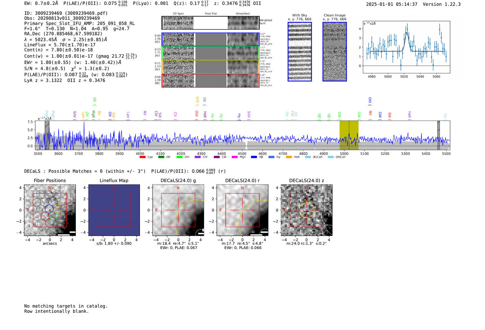Click the red Lyα legend swatch
Screen dimensions: 485x330
(142, 157)
